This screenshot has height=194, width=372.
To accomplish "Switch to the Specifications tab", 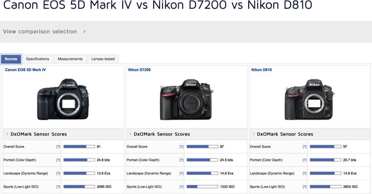I will tap(37, 59).
